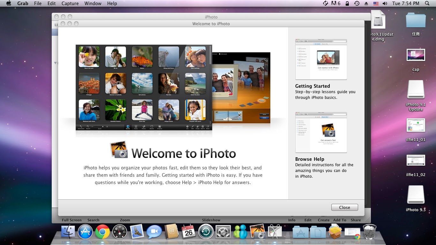Open System Preferences from the Dock
This screenshot has width=436, height=245.
pyautogui.click(x=223, y=232)
